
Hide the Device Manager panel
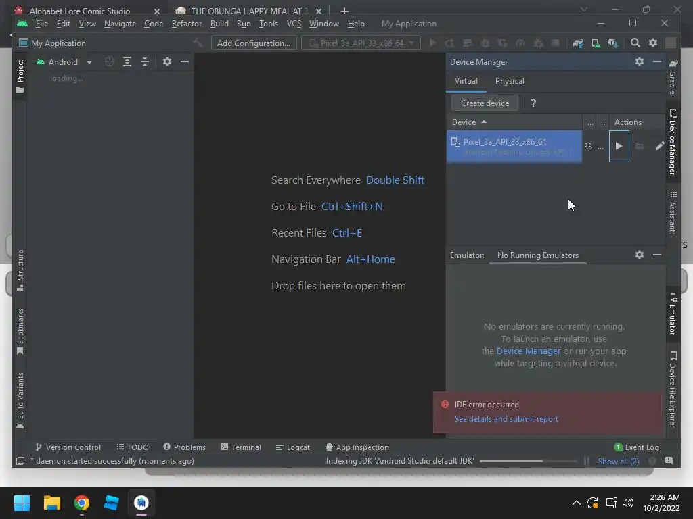pyautogui.click(x=656, y=61)
